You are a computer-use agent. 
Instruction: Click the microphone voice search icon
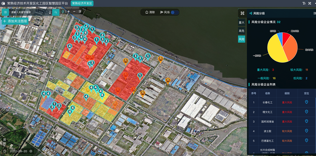(x=50, y=12)
